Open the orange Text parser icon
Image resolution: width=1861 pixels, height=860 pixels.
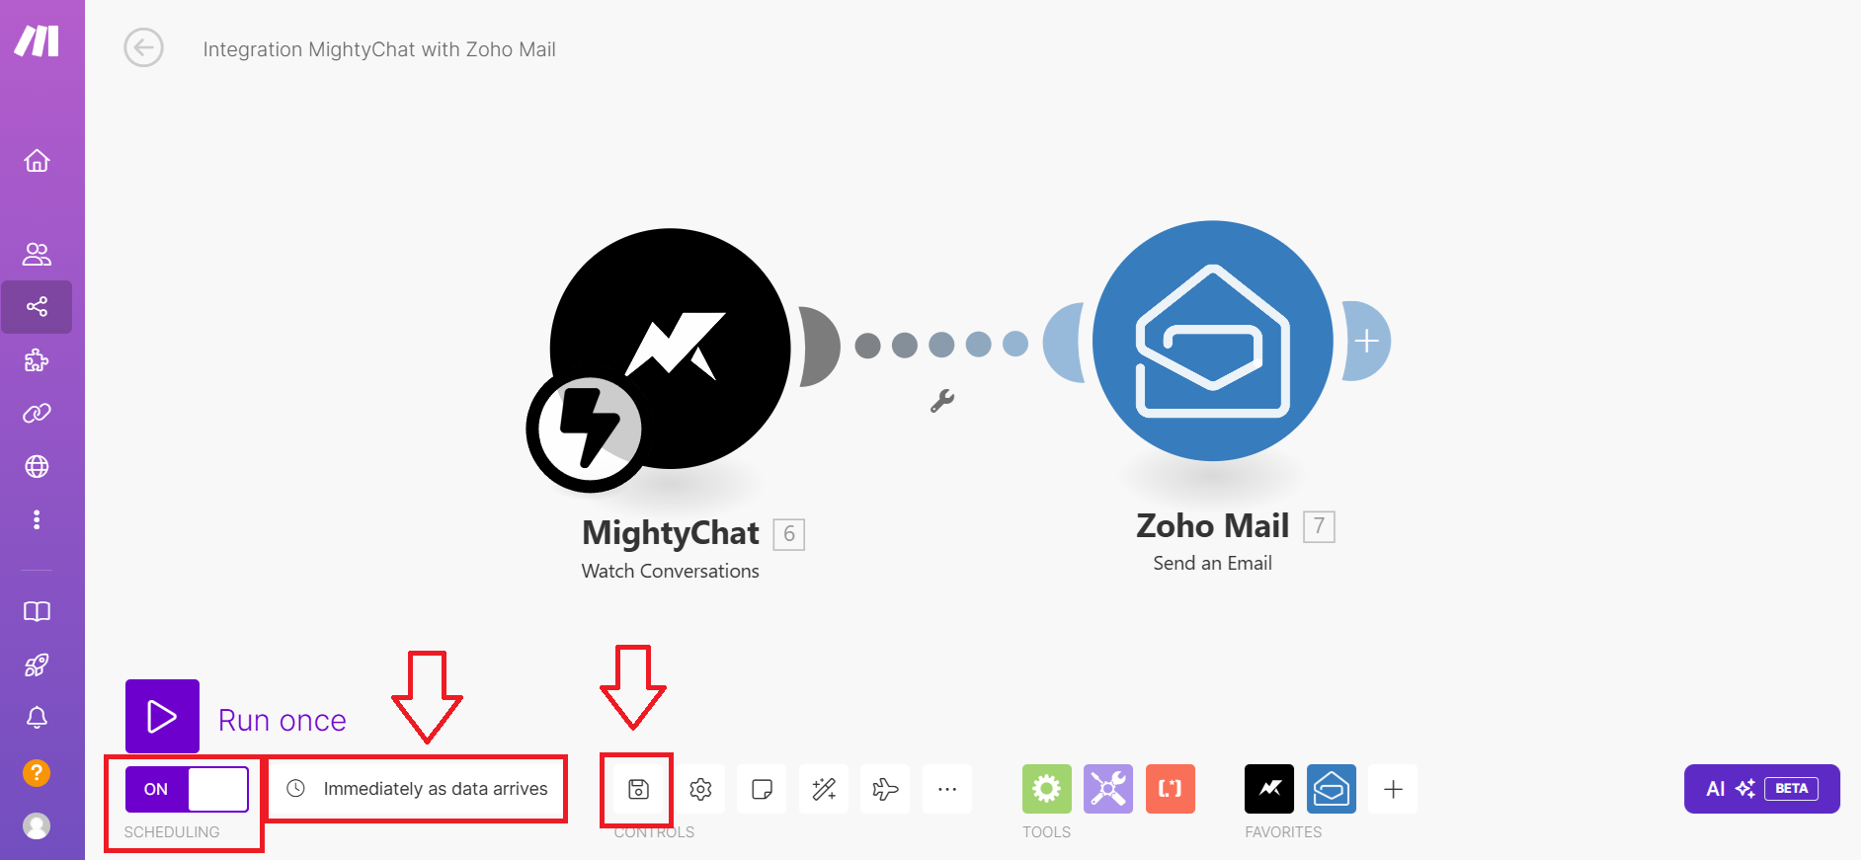pyautogui.click(x=1171, y=789)
